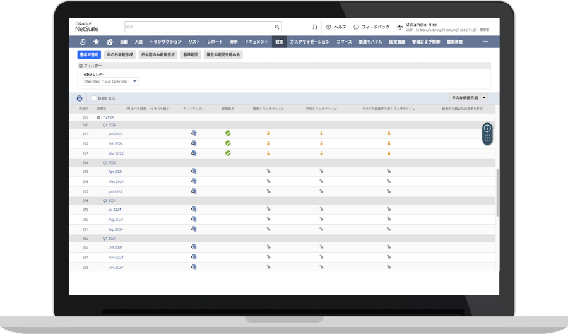Viewport: 568px width, 334px height.
Task: Go to the Home house icon
Action: click(110, 42)
